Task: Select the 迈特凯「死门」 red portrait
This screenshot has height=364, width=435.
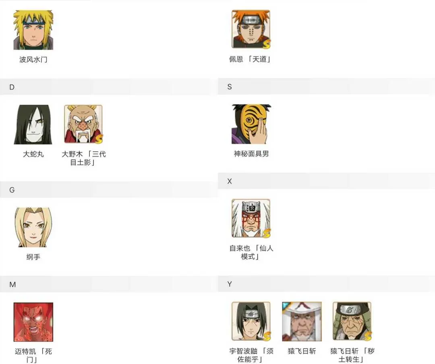Action: click(33, 322)
